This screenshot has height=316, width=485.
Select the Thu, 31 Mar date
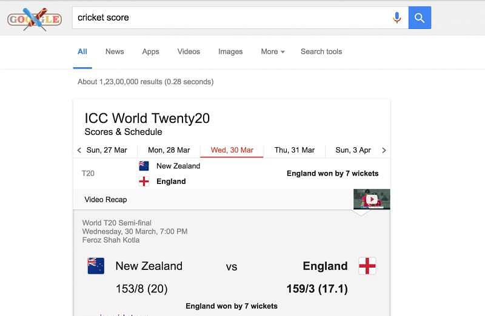(295, 150)
